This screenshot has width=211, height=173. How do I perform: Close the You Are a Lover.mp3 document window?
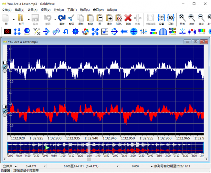coord(204,42)
